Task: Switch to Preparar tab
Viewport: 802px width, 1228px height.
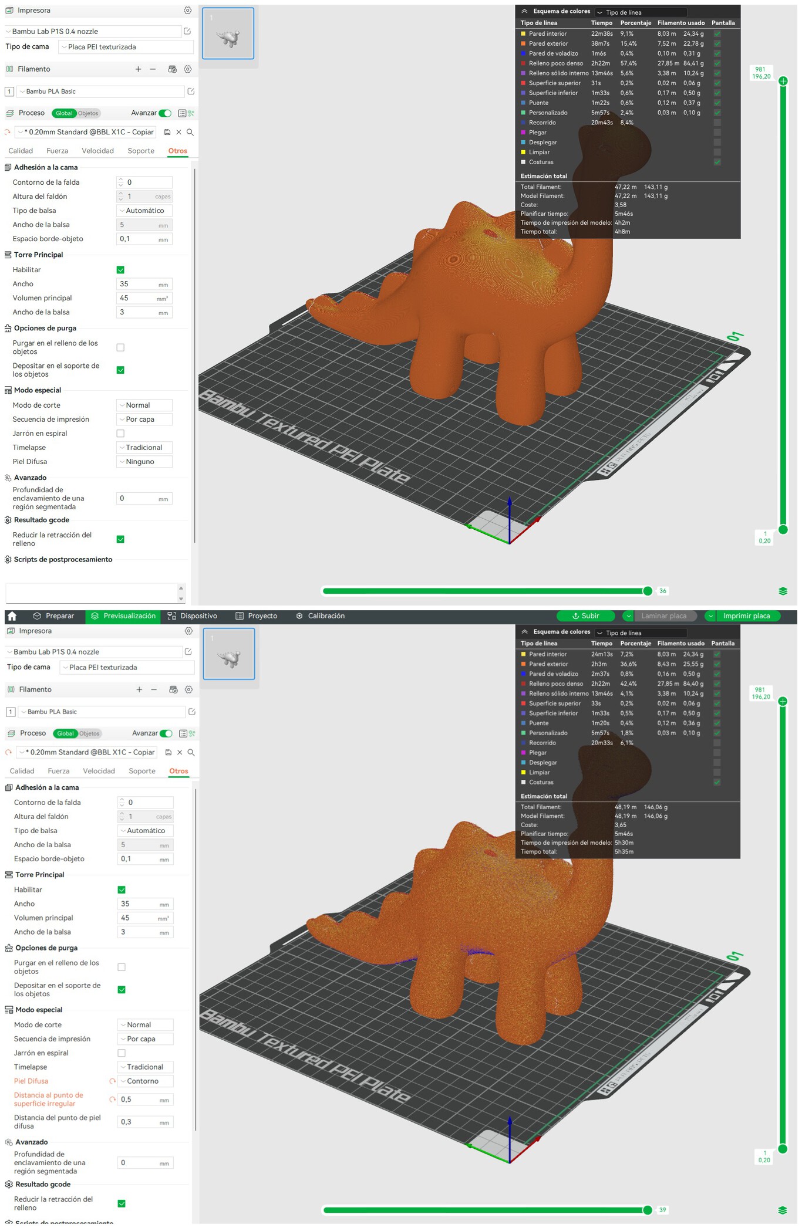Action: 53,616
